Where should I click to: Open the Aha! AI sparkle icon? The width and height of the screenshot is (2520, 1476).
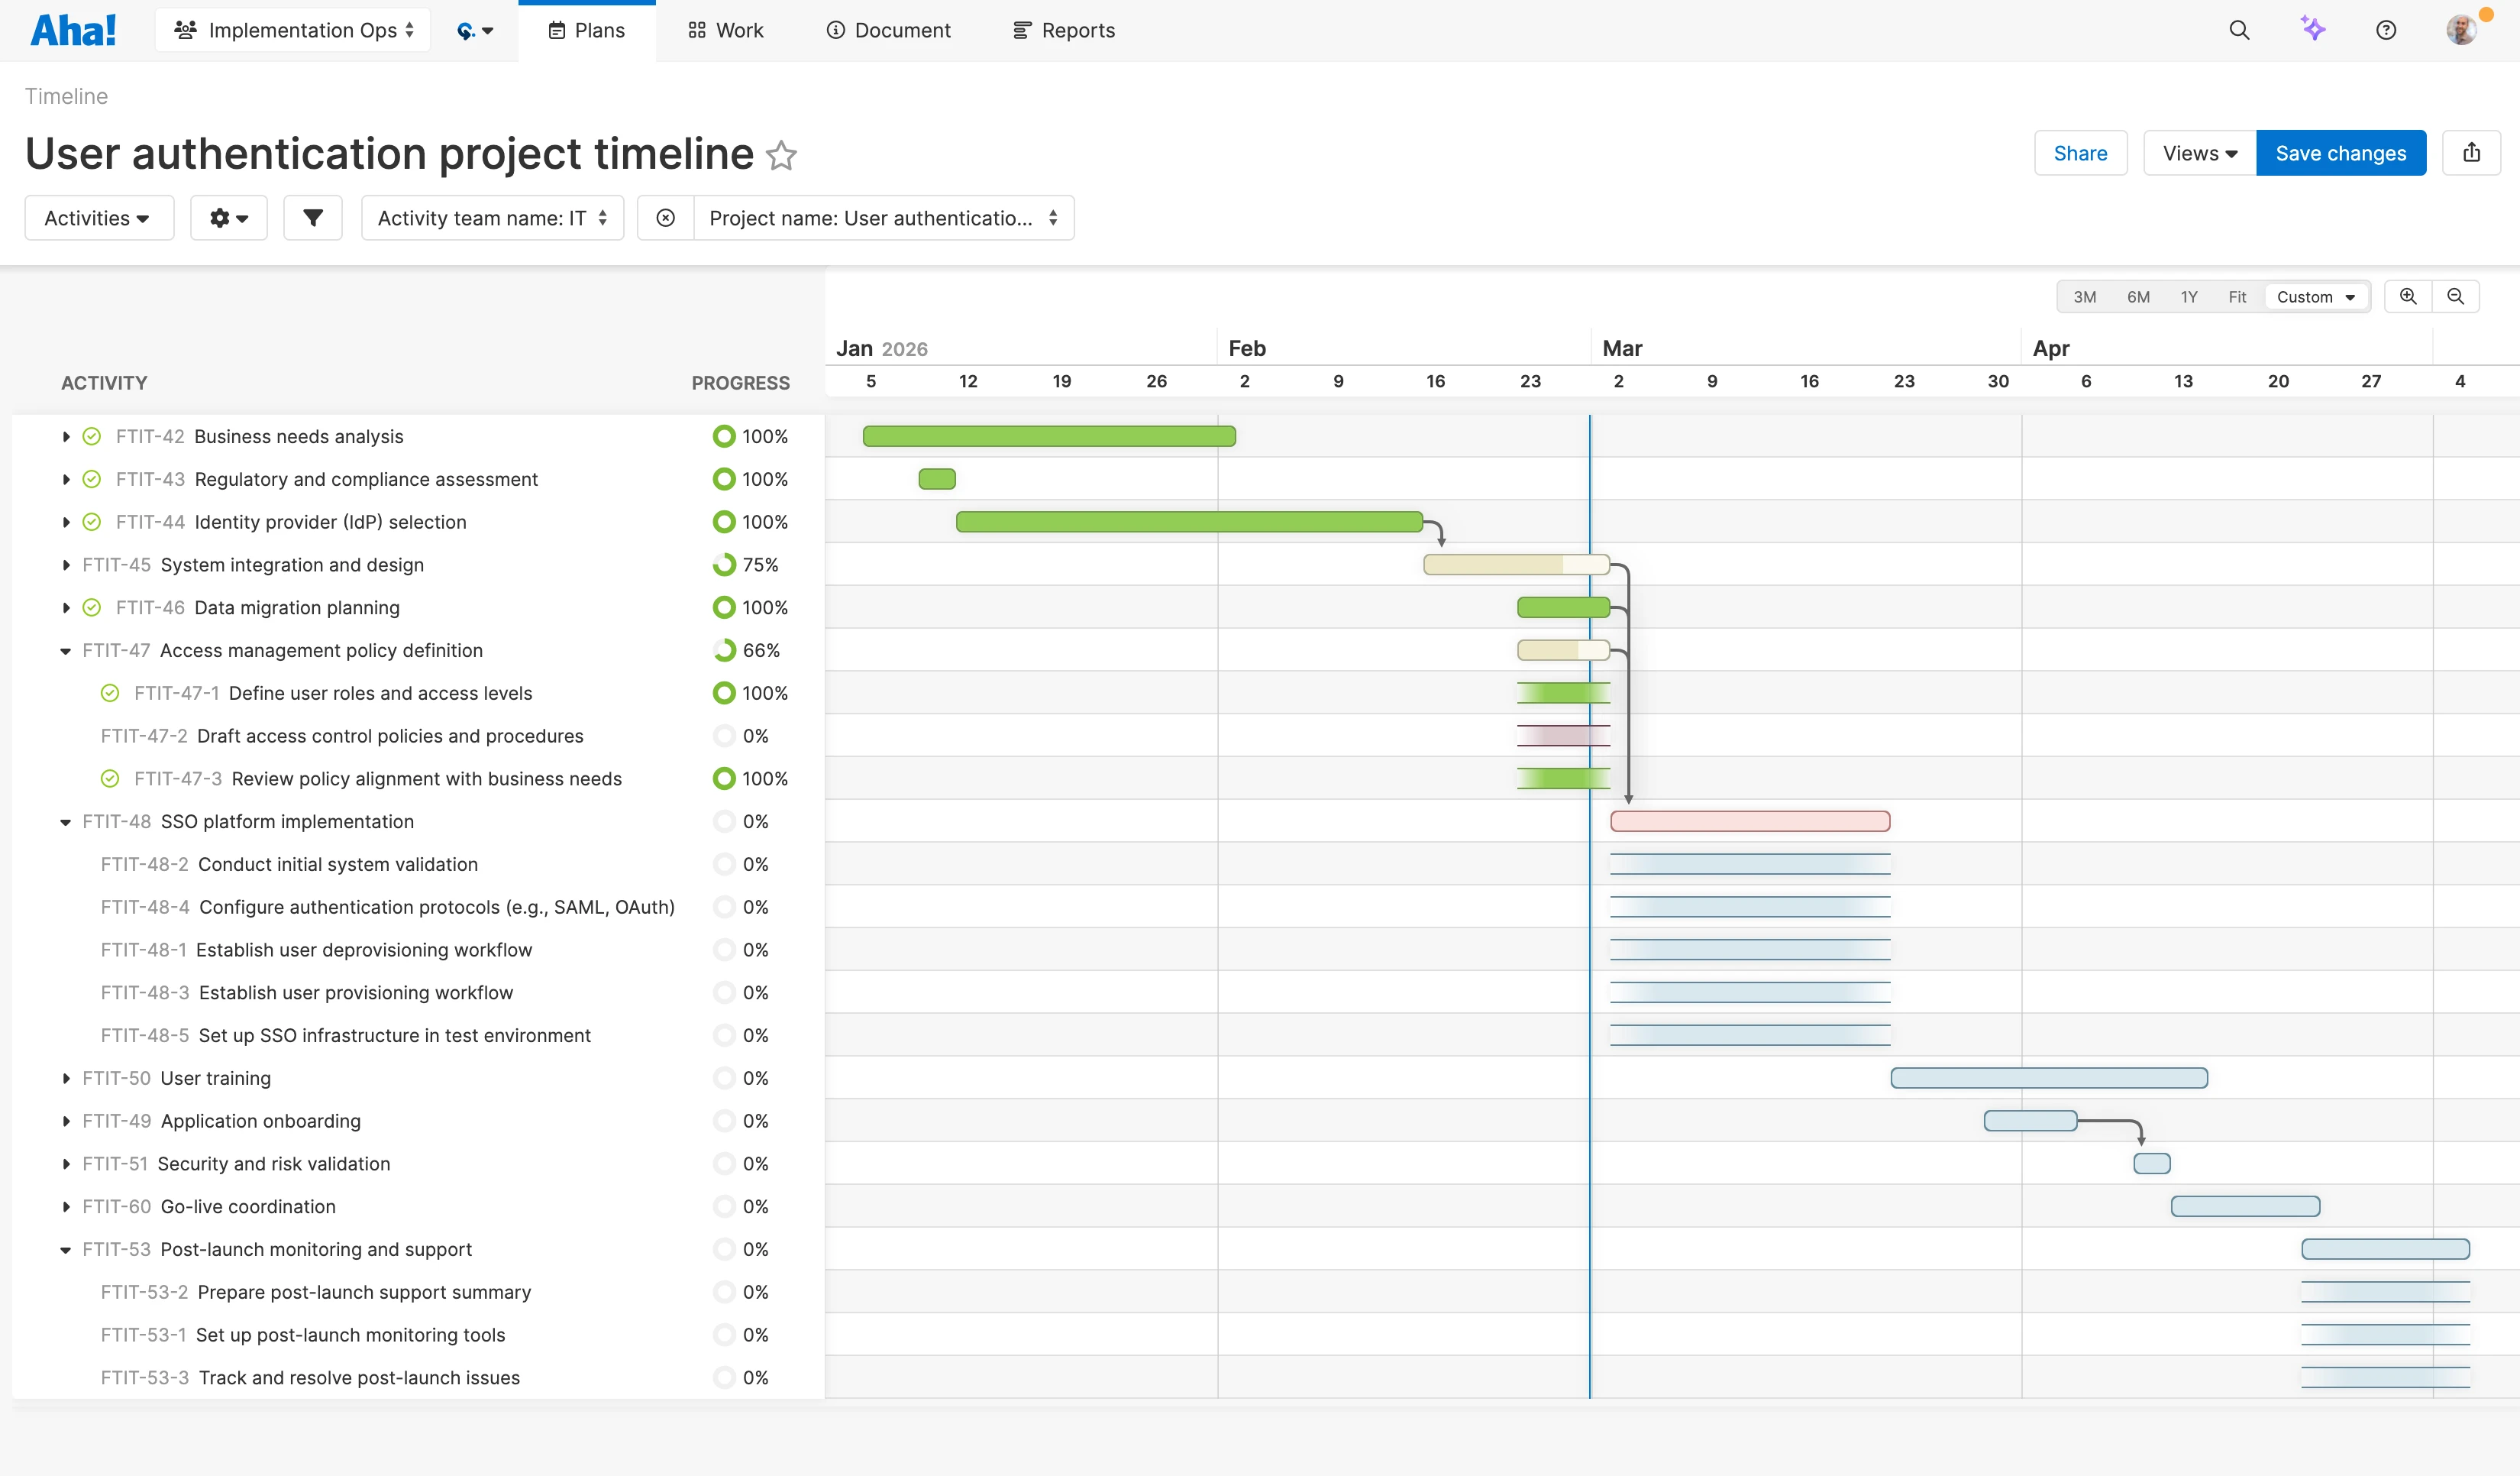[2313, 30]
